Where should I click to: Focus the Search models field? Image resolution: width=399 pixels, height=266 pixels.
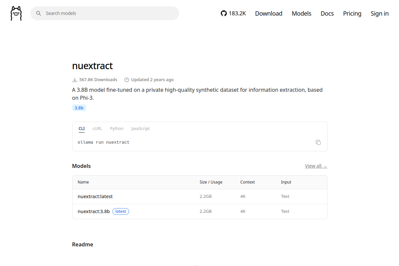(x=105, y=13)
